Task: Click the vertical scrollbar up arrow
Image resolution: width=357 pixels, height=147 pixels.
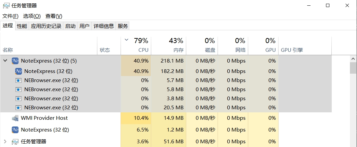Action: coord(353,59)
